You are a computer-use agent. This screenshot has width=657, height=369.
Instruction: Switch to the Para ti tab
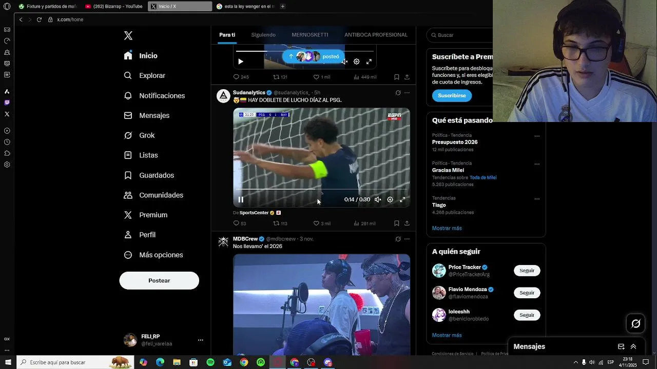(227, 35)
